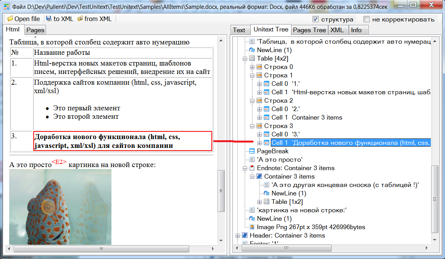This screenshot has height=259, width=445.
Task: Click the gecko image in Html preview
Action: (x=60, y=207)
